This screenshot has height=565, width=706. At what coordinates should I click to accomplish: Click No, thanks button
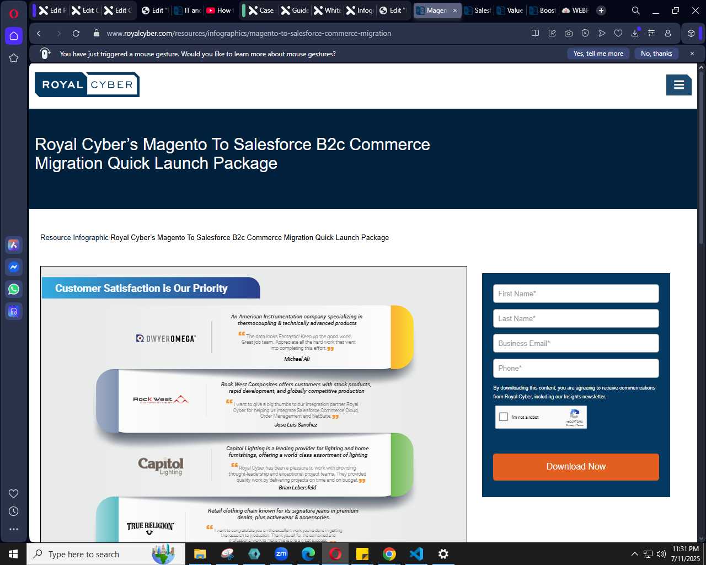pos(656,54)
